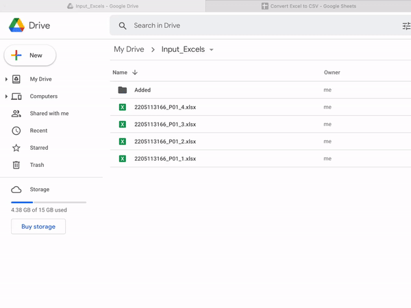Select the Added folder row
Screen dimensions: 411x308
(206, 90)
